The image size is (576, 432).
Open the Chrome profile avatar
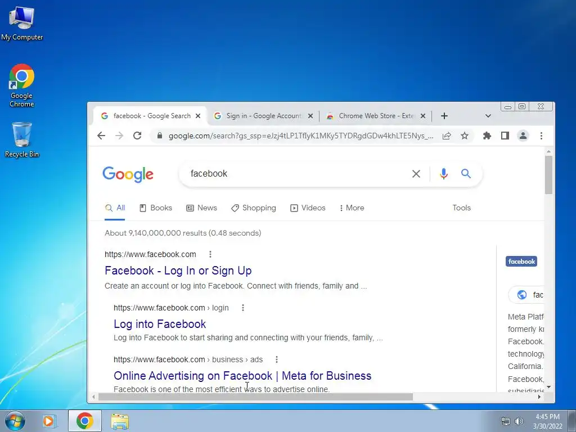pyautogui.click(x=523, y=136)
